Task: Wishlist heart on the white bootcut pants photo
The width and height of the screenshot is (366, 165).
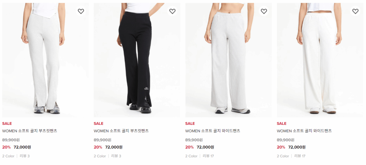Action: (81, 11)
